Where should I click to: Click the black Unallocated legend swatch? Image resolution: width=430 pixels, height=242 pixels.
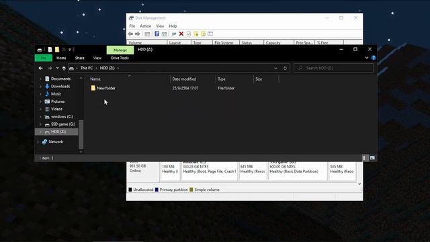[x=130, y=190]
